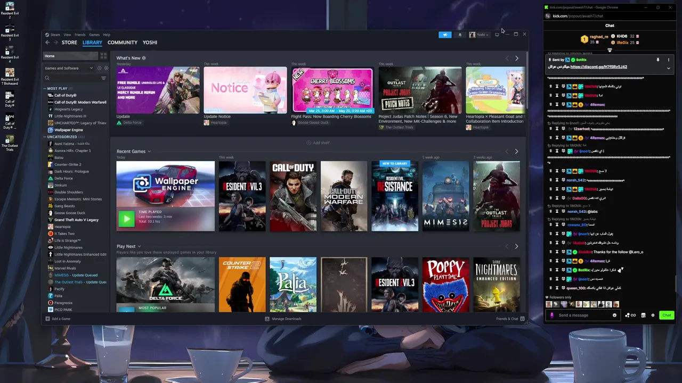The image size is (682, 383).
Task: Switch to the STORE tab
Action: [x=69, y=43]
